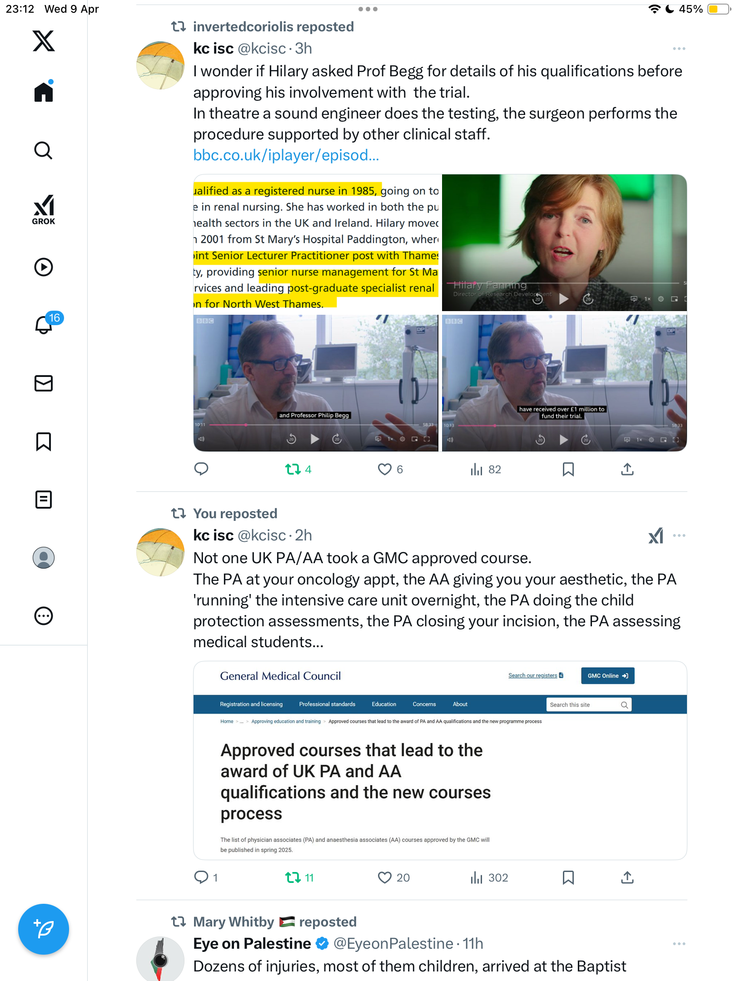Screen dimensions: 736x981
Task: Open the Hilary Fanning video thumbnail
Action: click(x=564, y=243)
